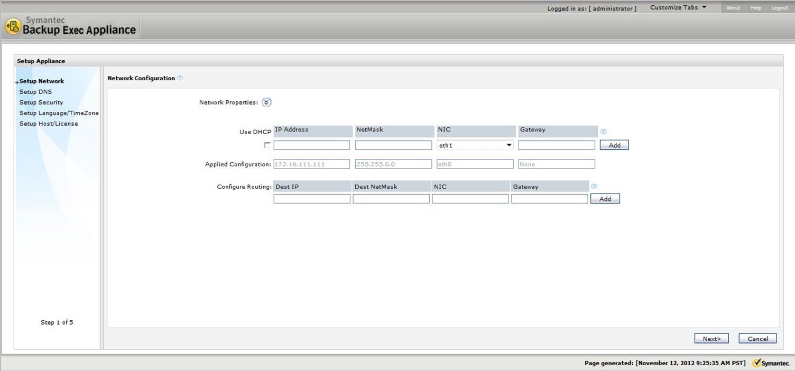This screenshot has height=371, width=795.
Task: Click the Page generated timestamp text
Action: pos(665,363)
